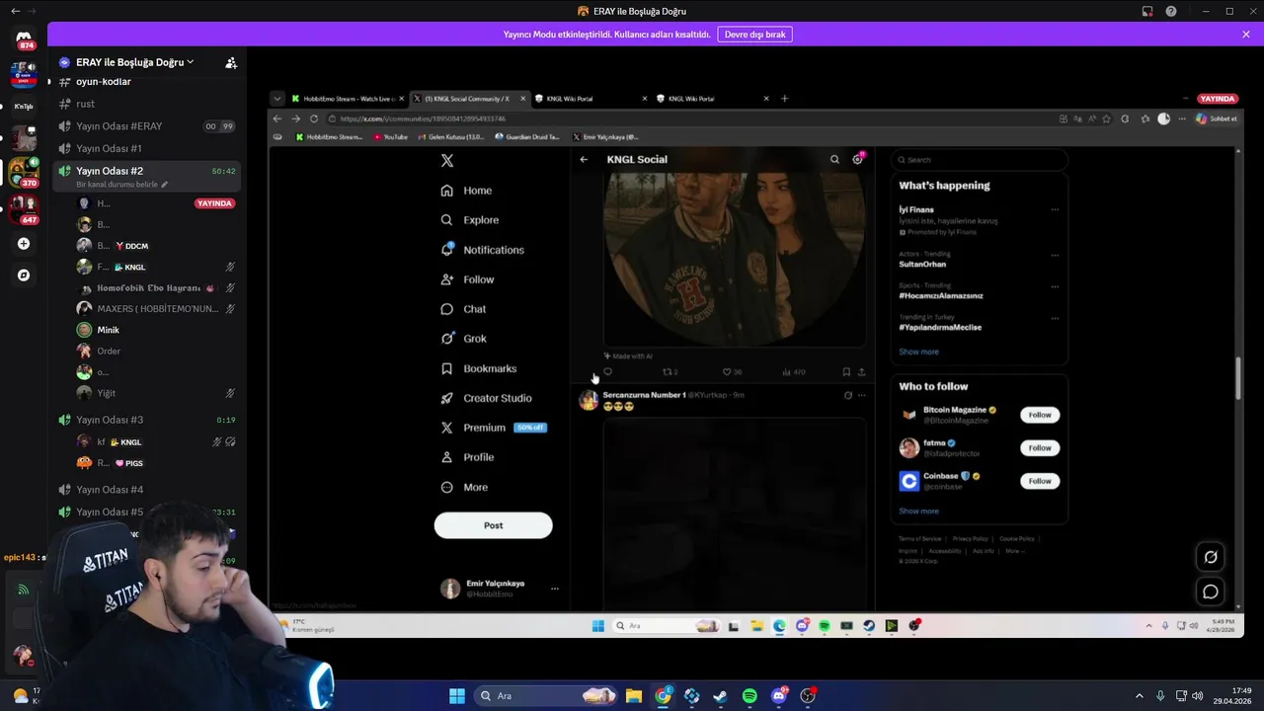Expand More in the X sidebar
Viewport: 1264px width, 711px height.
[x=464, y=487]
